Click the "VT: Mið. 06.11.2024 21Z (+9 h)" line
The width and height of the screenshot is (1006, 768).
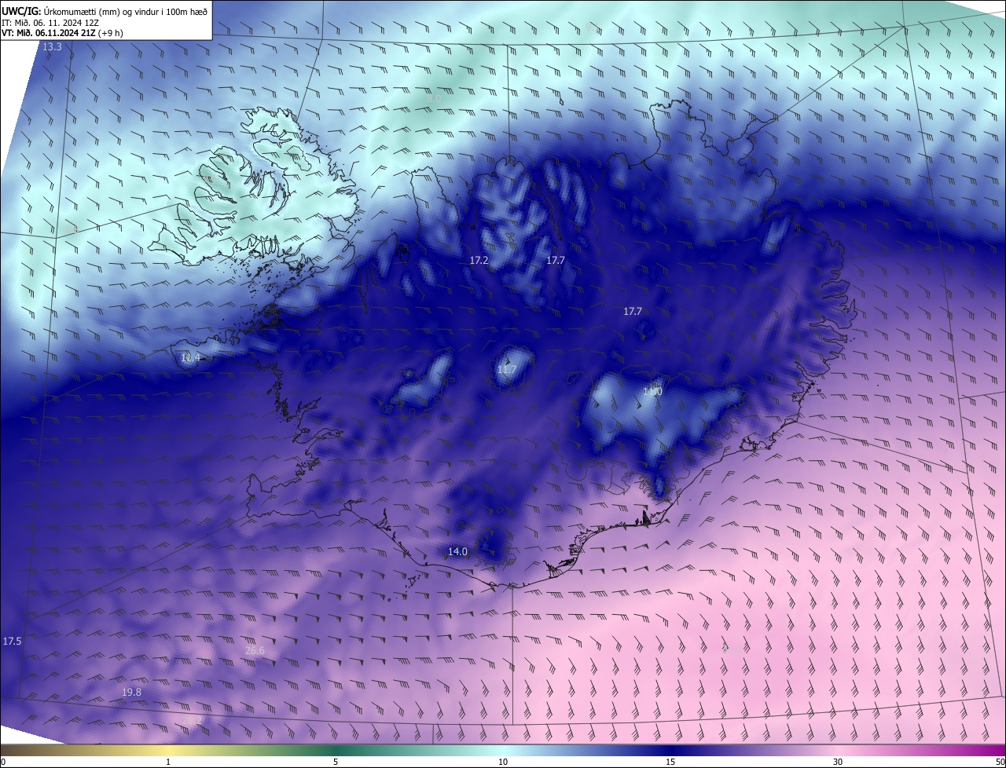61,33
